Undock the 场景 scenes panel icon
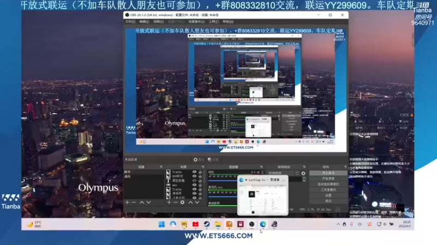Image resolution: width=437 pixels, height=245 pixels. [161, 167]
